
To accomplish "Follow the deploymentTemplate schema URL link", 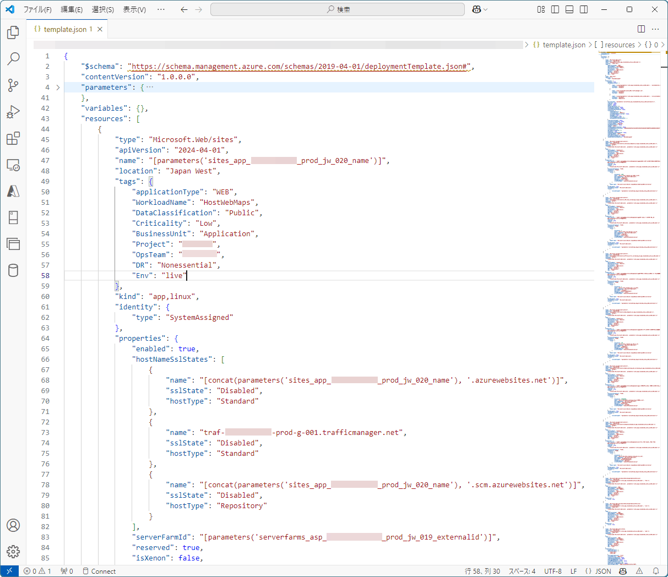I will 297,66.
